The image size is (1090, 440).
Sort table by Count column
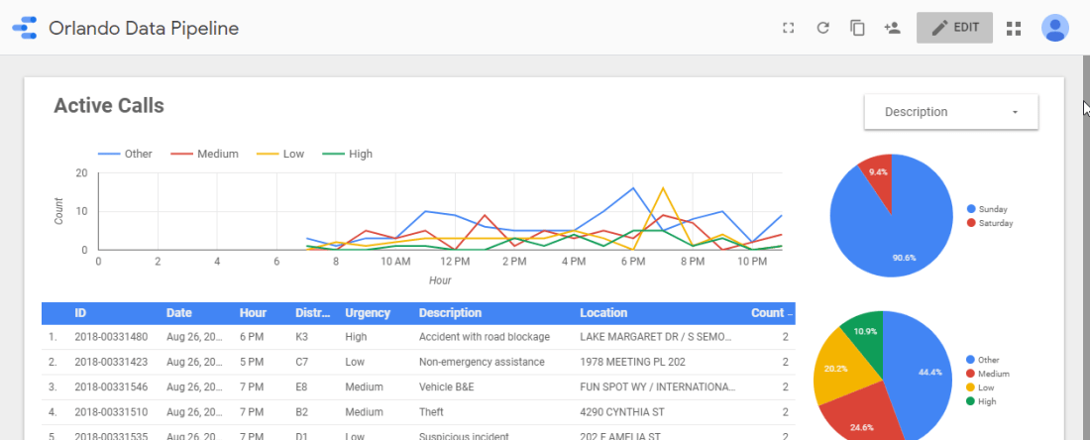[768, 313]
